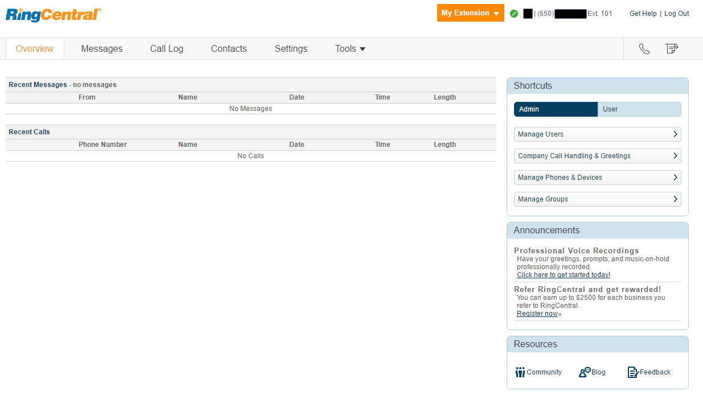
Task: Expand the Tools menu
Action: click(x=350, y=48)
